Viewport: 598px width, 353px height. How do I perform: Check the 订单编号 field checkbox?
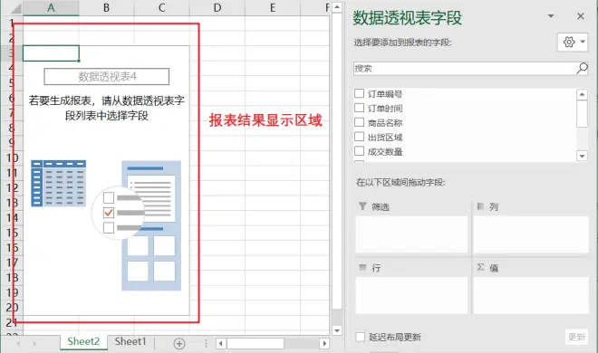click(x=360, y=93)
